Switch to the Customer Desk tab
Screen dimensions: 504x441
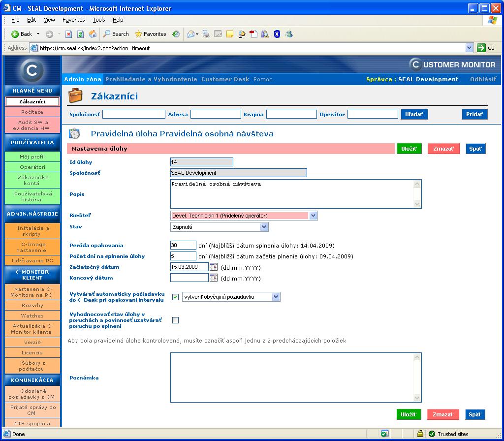click(x=225, y=79)
